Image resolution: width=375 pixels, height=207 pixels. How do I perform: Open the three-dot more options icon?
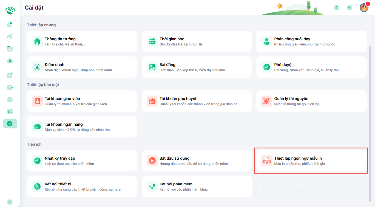pos(350,8)
